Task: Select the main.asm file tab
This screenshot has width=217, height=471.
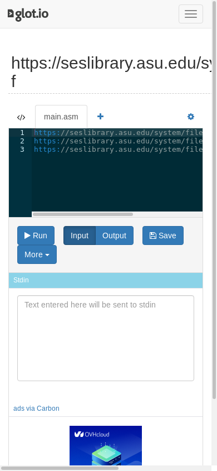Action: pyautogui.click(x=61, y=117)
